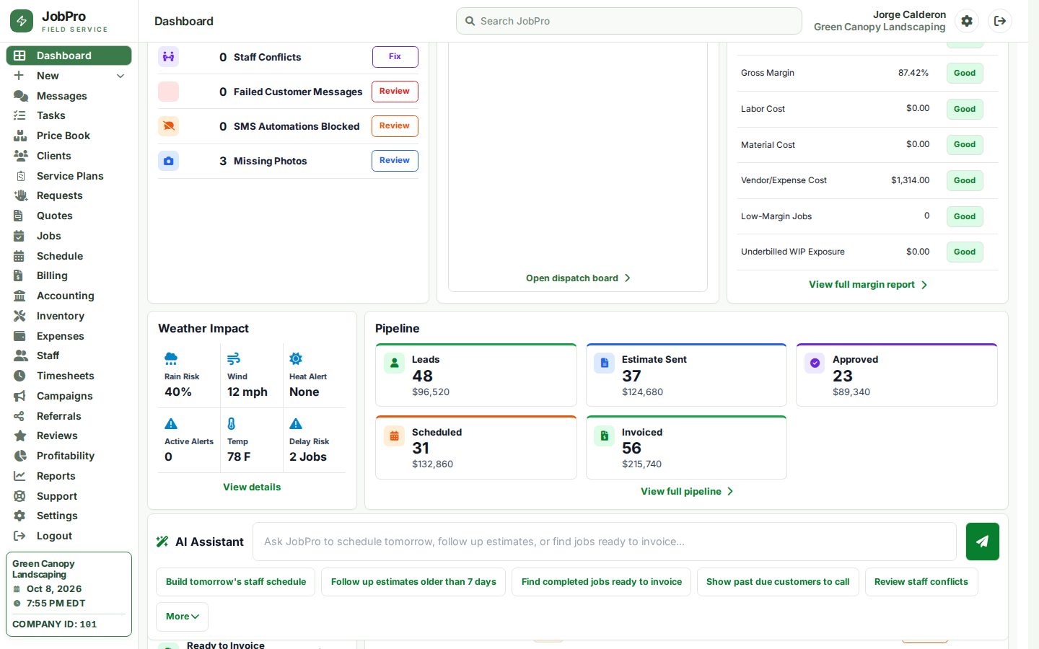Screen dimensions: 1039x649
Task: Click the Scheduled calendar icon in Pipeline
Action: tap(395, 436)
